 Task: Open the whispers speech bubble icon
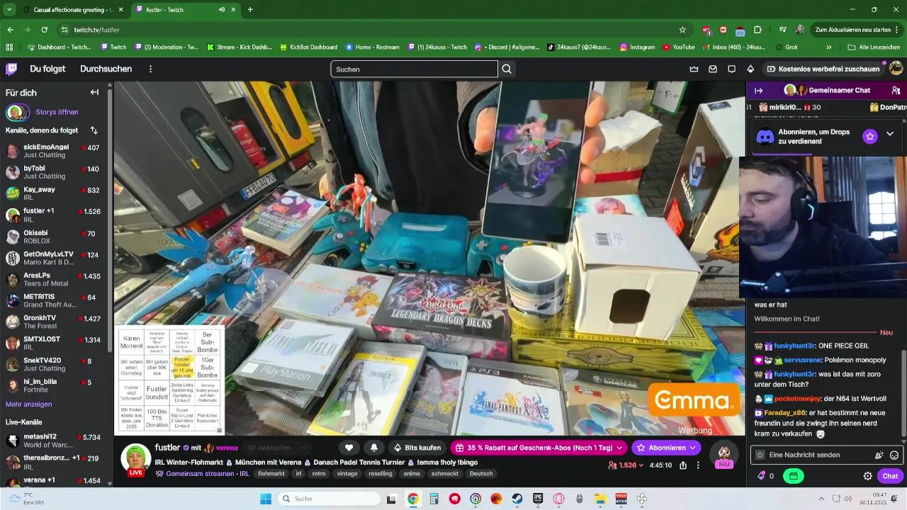point(731,69)
